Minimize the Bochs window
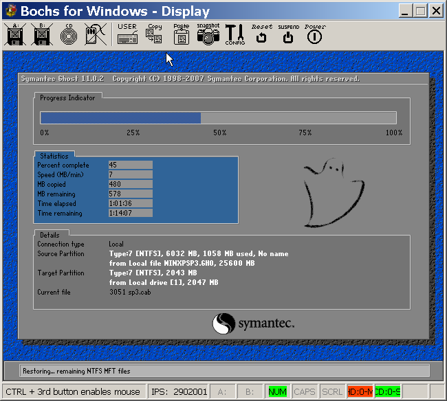The image size is (447, 401). [x=405, y=12]
